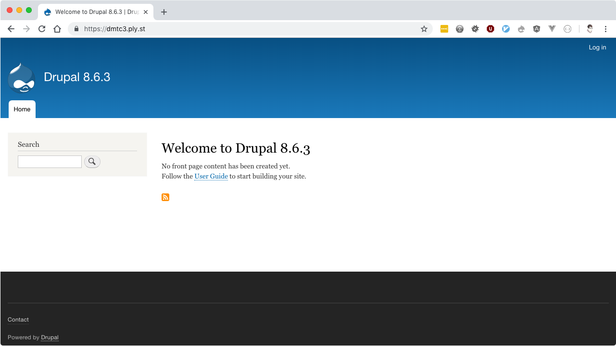Click the Contact footer link
This screenshot has width=616, height=346.
coord(18,320)
